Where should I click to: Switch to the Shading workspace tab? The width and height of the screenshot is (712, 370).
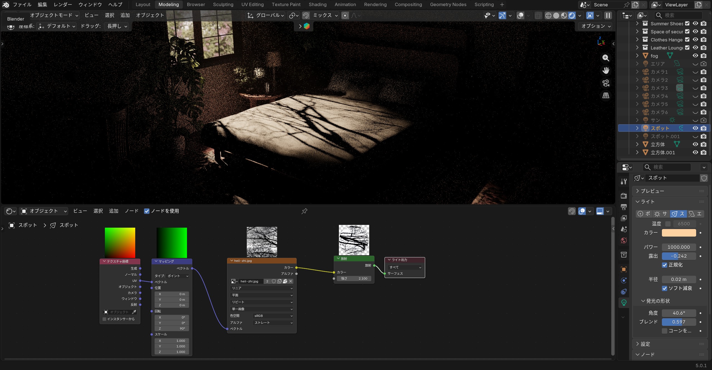coord(317,4)
